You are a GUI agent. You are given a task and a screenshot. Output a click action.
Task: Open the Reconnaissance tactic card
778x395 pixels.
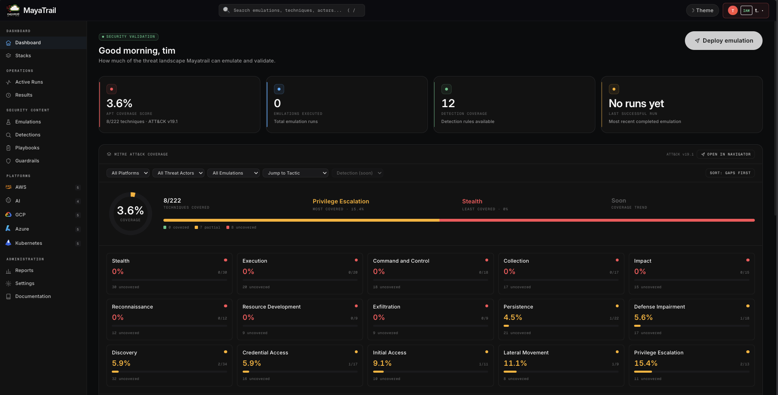[170, 319]
